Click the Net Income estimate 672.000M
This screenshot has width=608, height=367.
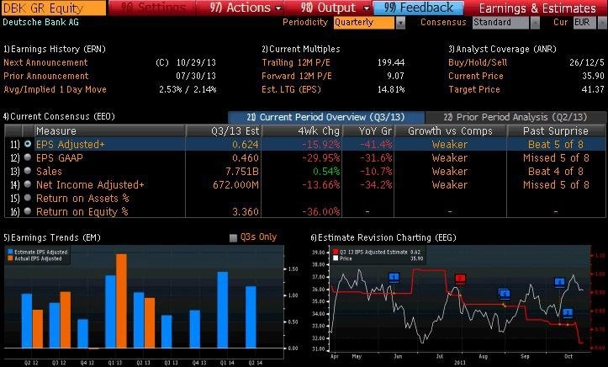[235, 184]
